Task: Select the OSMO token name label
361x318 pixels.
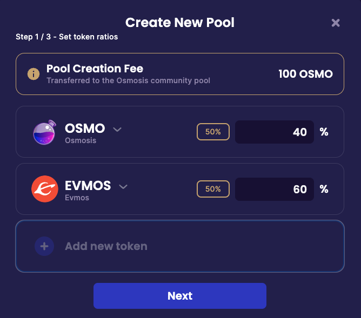Action: pos(85,128)
